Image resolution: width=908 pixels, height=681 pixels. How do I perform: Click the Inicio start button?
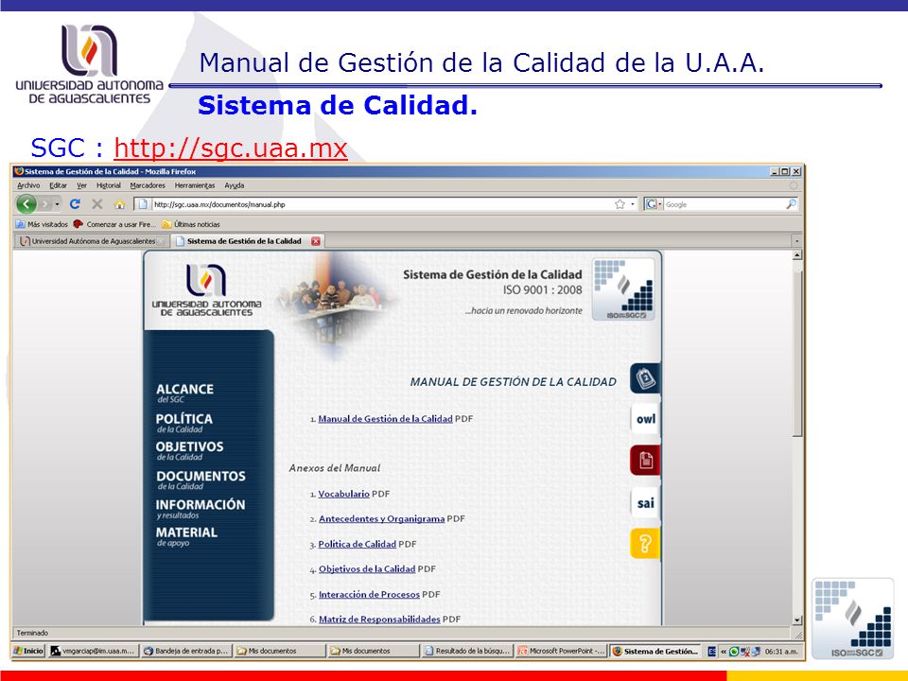coord(29,651)
